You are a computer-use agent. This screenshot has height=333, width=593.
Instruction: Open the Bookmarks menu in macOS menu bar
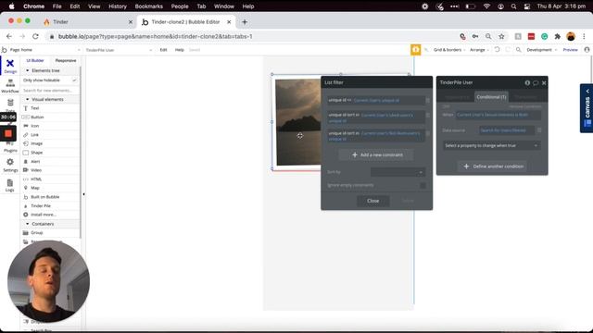[148, 6]
